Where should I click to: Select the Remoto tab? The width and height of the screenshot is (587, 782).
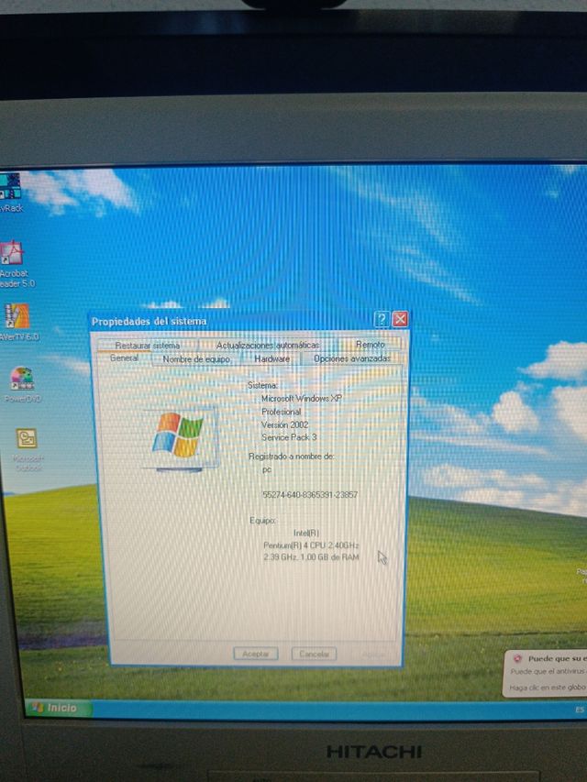tap(370, 344)
